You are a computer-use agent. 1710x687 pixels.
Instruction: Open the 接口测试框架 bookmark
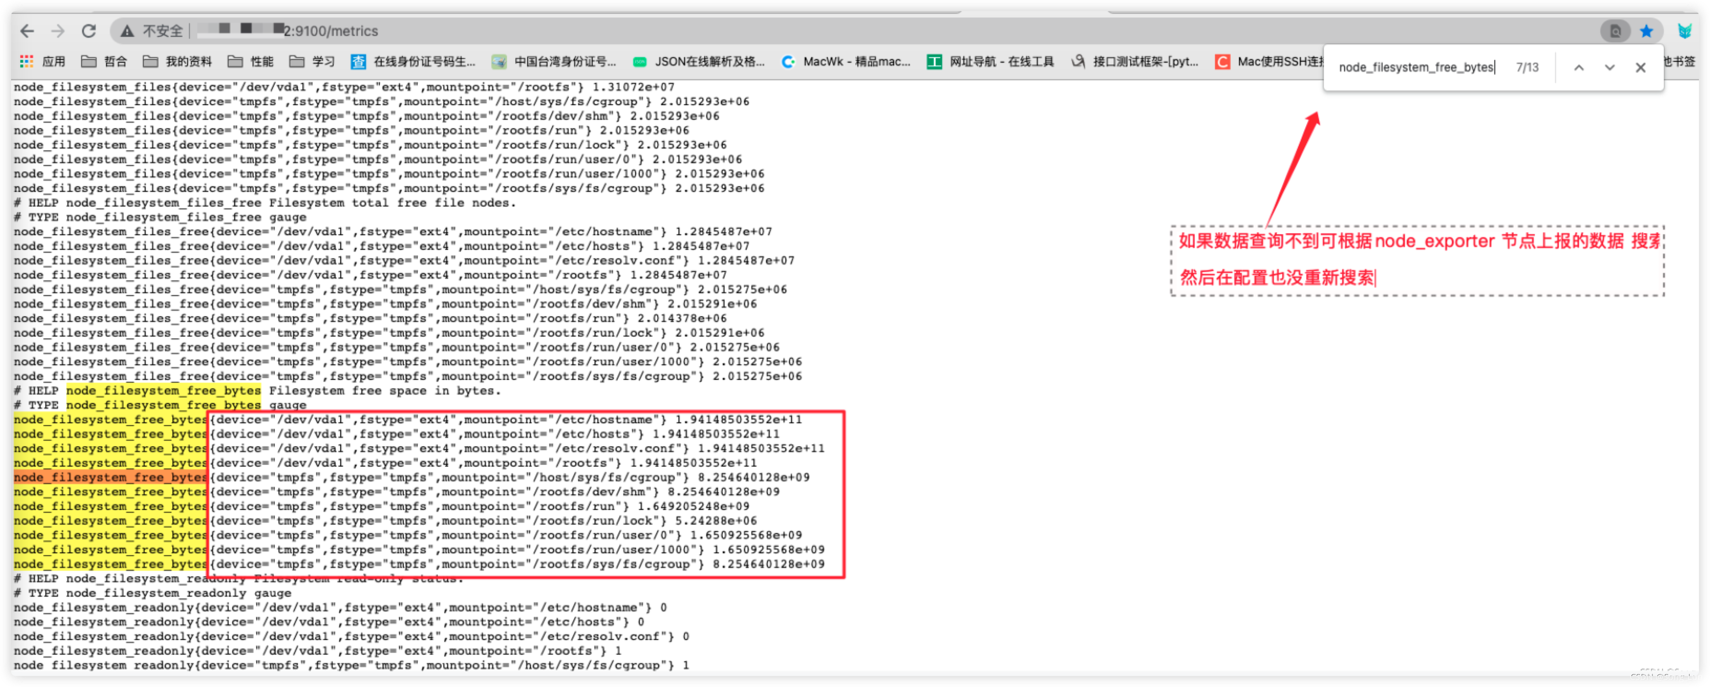tap(1135, 62)
